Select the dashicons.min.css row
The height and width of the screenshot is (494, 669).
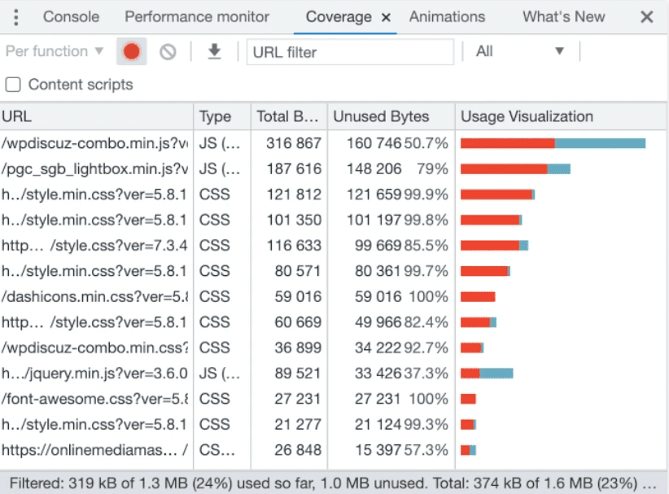(x=95, y=297)
